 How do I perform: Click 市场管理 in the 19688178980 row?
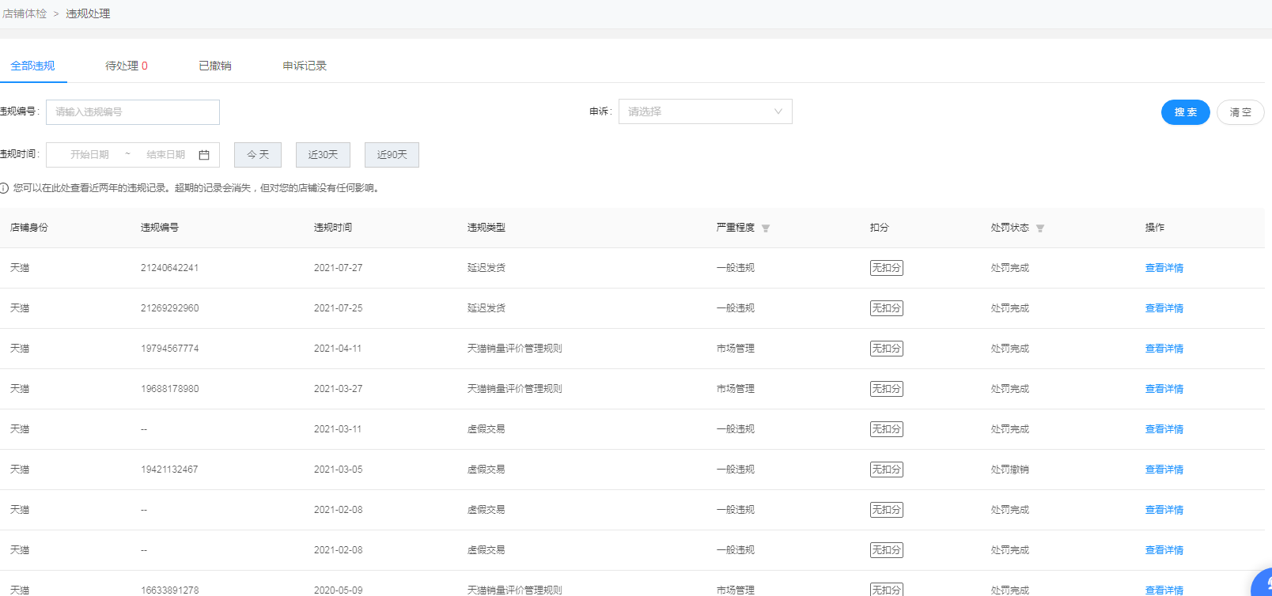736,389
